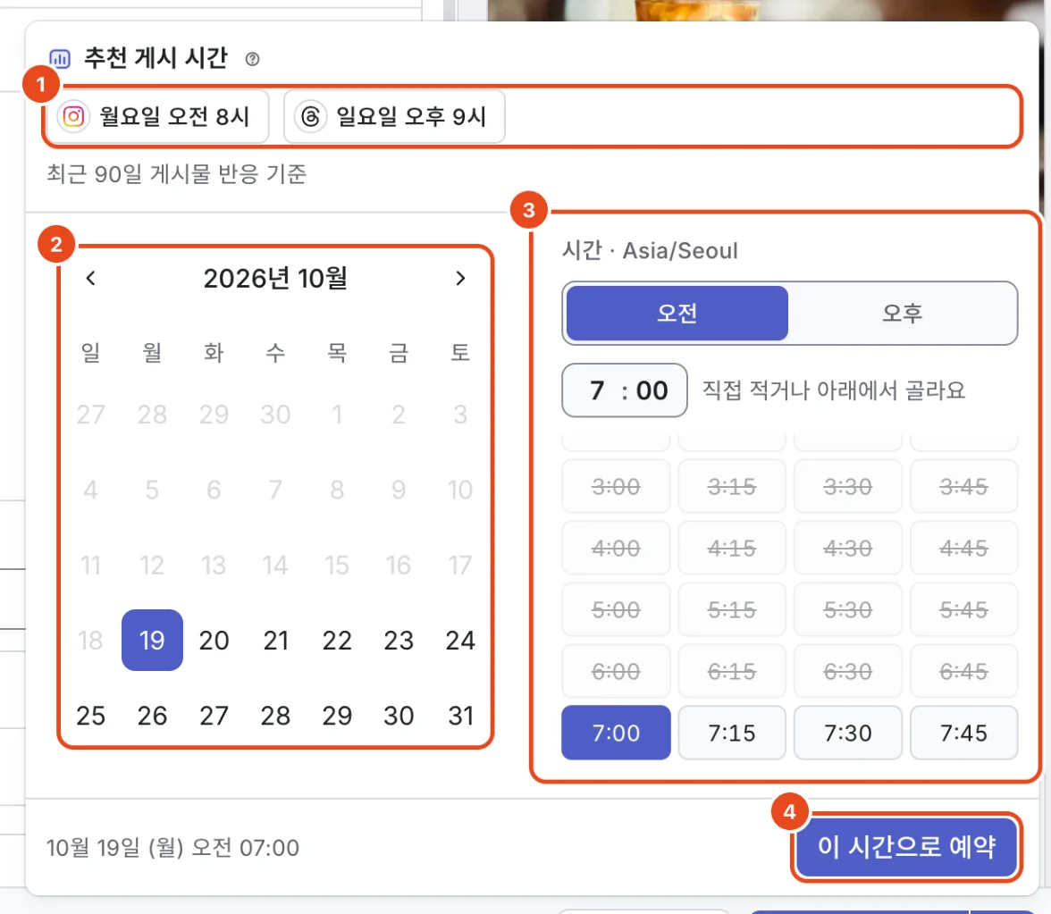Choose October 28 (bottom row) in calendar

click(x=275, y=716)
